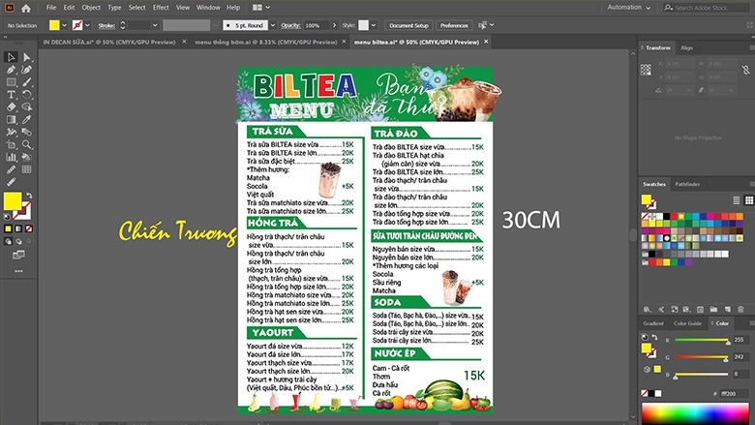Select the Rectangle tool
Viewport: 755px width, 425px height.
[x=11, y=82]
